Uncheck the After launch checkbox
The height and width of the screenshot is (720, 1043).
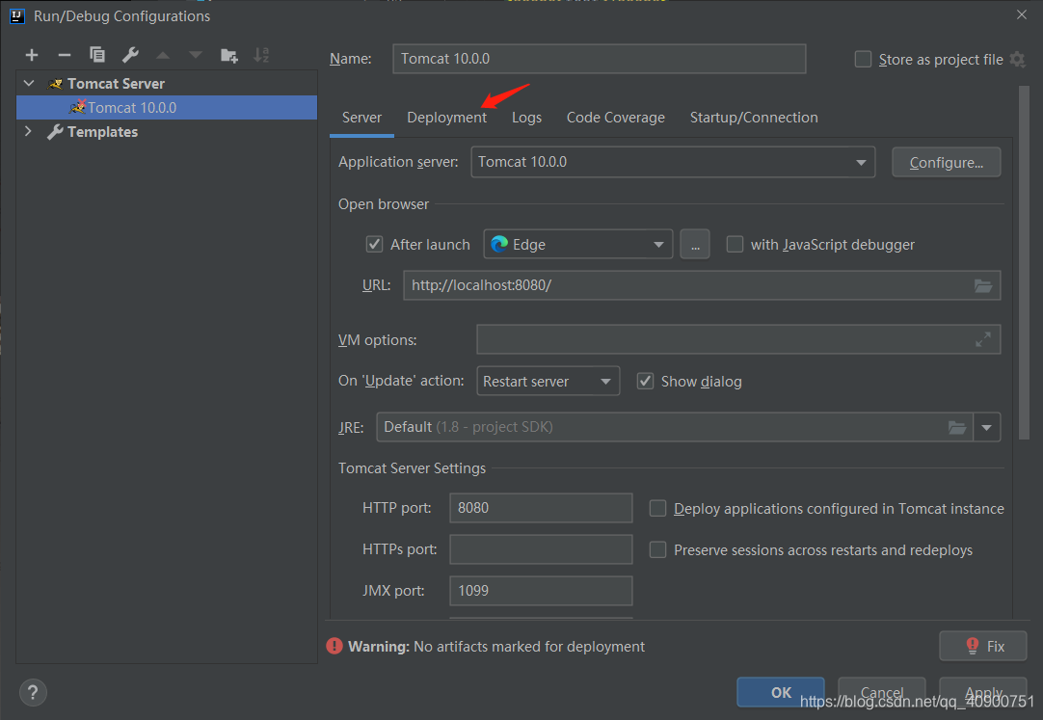(374, 244)
